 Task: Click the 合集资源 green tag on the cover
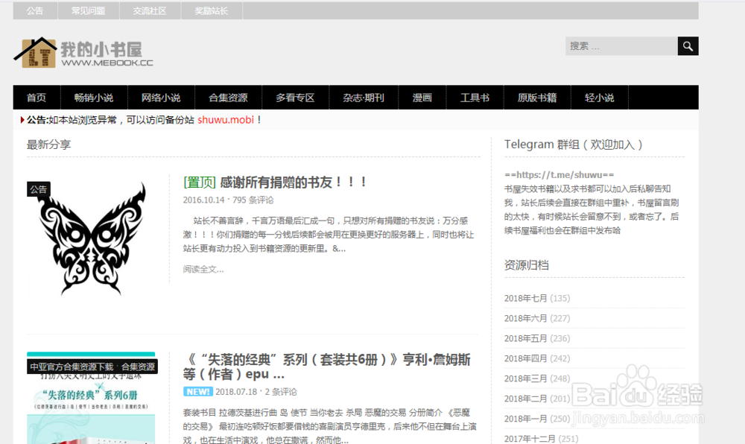(138, 367)
